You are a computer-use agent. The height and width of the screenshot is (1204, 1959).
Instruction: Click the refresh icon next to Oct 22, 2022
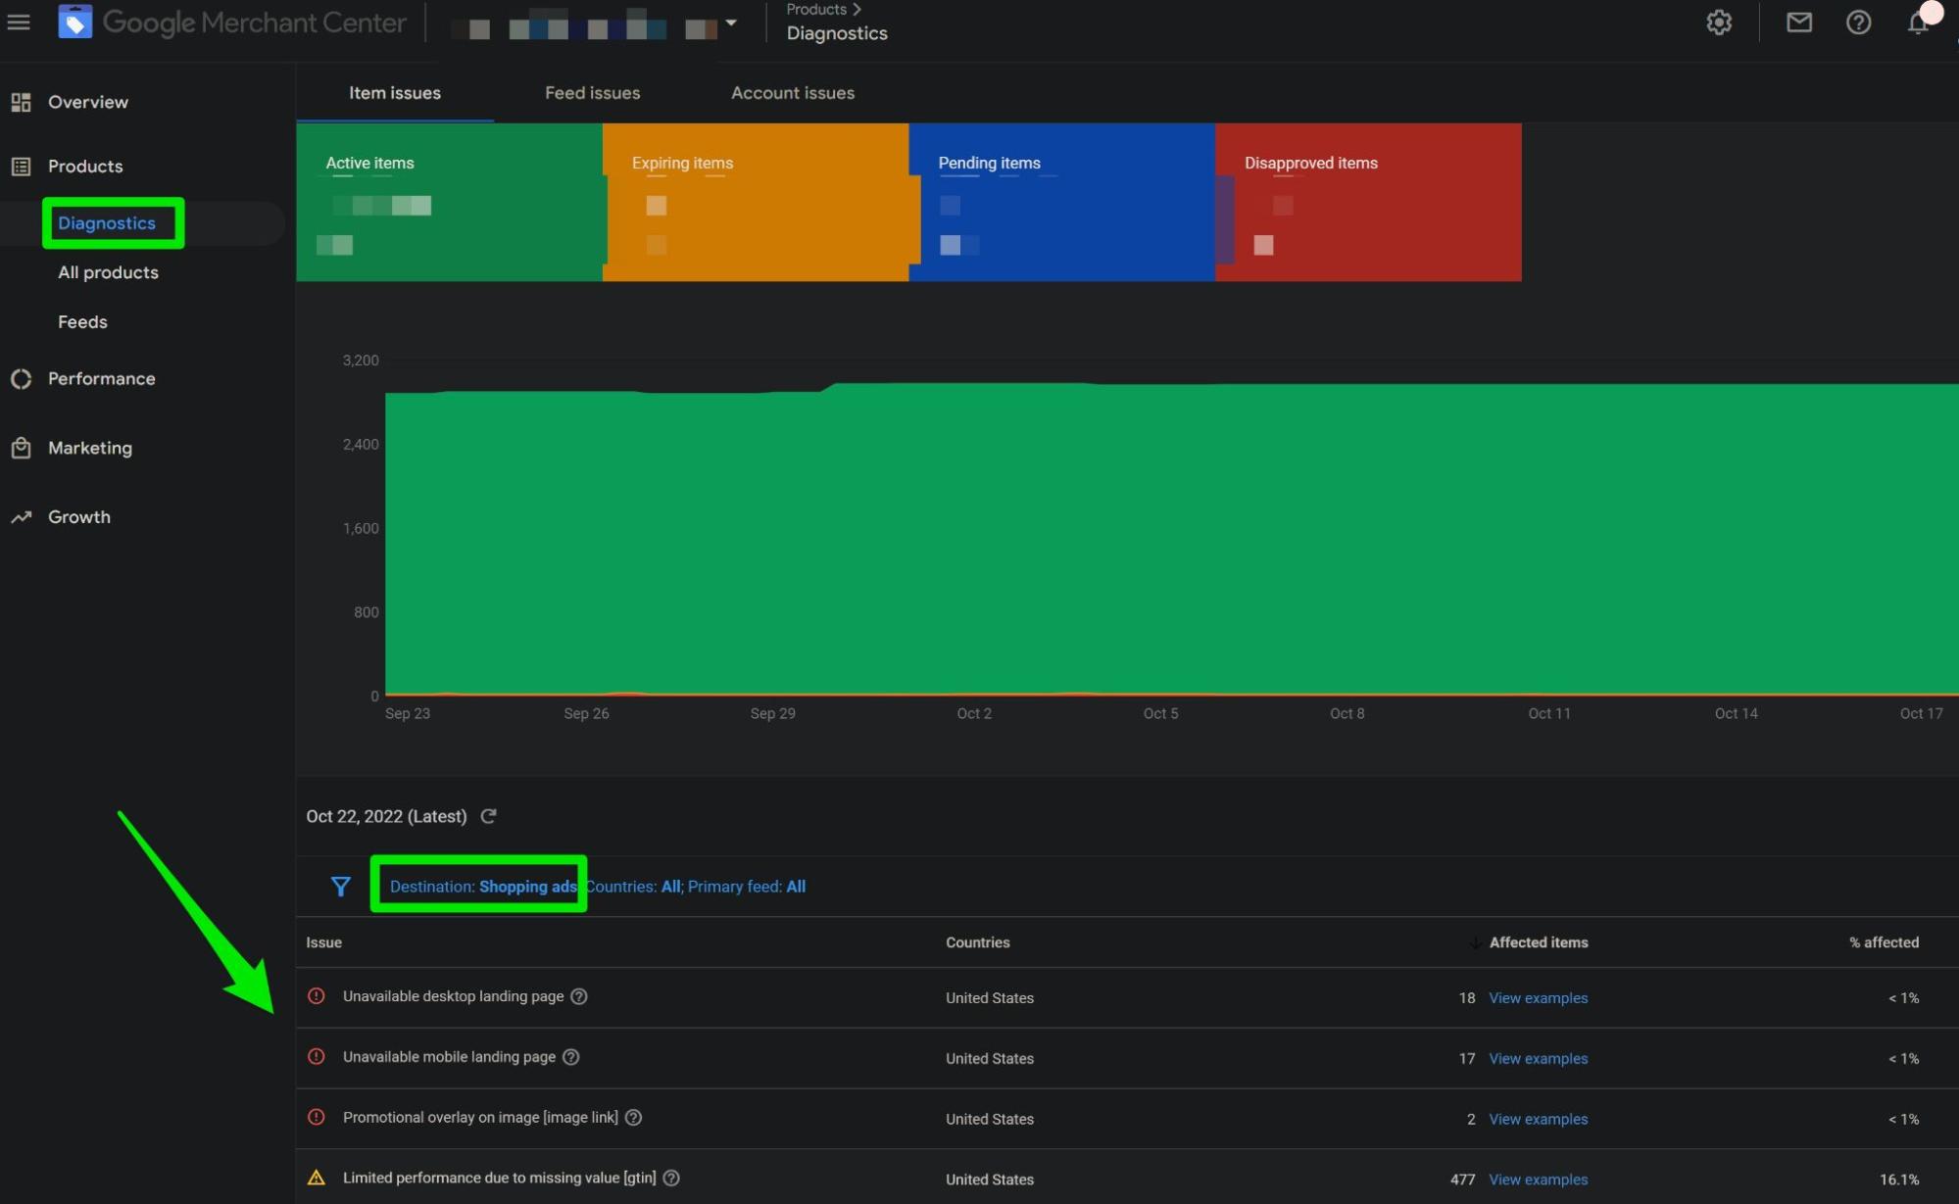[488, 816]
